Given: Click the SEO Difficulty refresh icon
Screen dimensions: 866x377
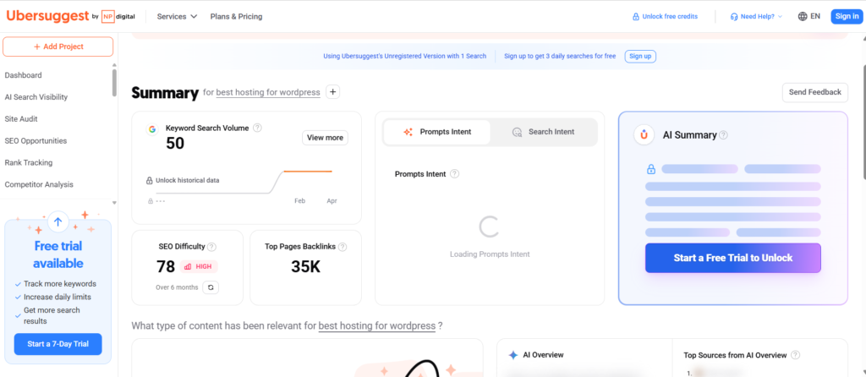Looking at the screenshot, I should (x=211, y=287).
